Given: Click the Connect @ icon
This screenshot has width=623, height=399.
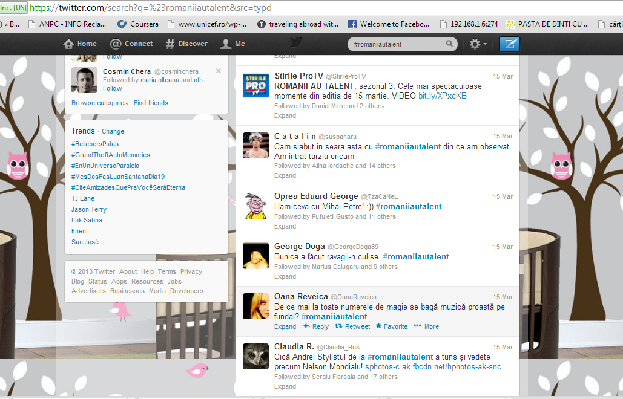Looking at the screenshot, I should pos(116,44).
